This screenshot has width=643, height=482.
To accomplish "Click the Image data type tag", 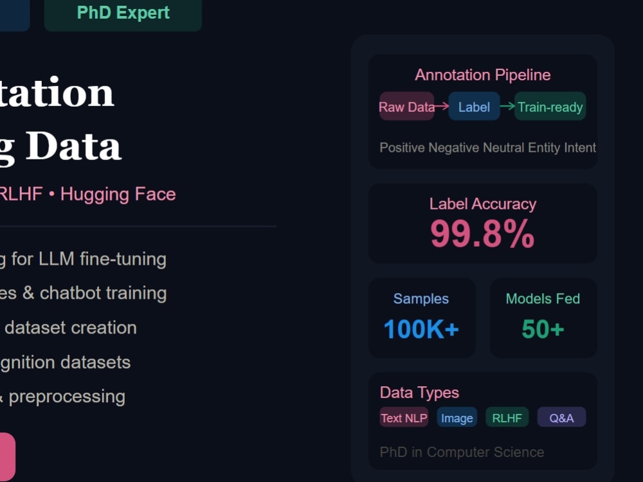I will [457, 418].
